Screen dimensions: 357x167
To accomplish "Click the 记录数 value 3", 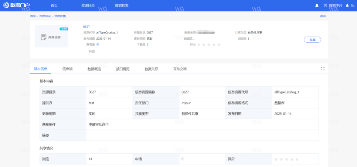I will pyautogui.click(x=248, y=39).
